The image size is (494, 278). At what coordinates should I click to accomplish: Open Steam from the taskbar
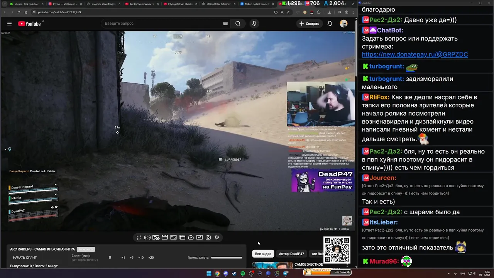click(x=234, y=273)
